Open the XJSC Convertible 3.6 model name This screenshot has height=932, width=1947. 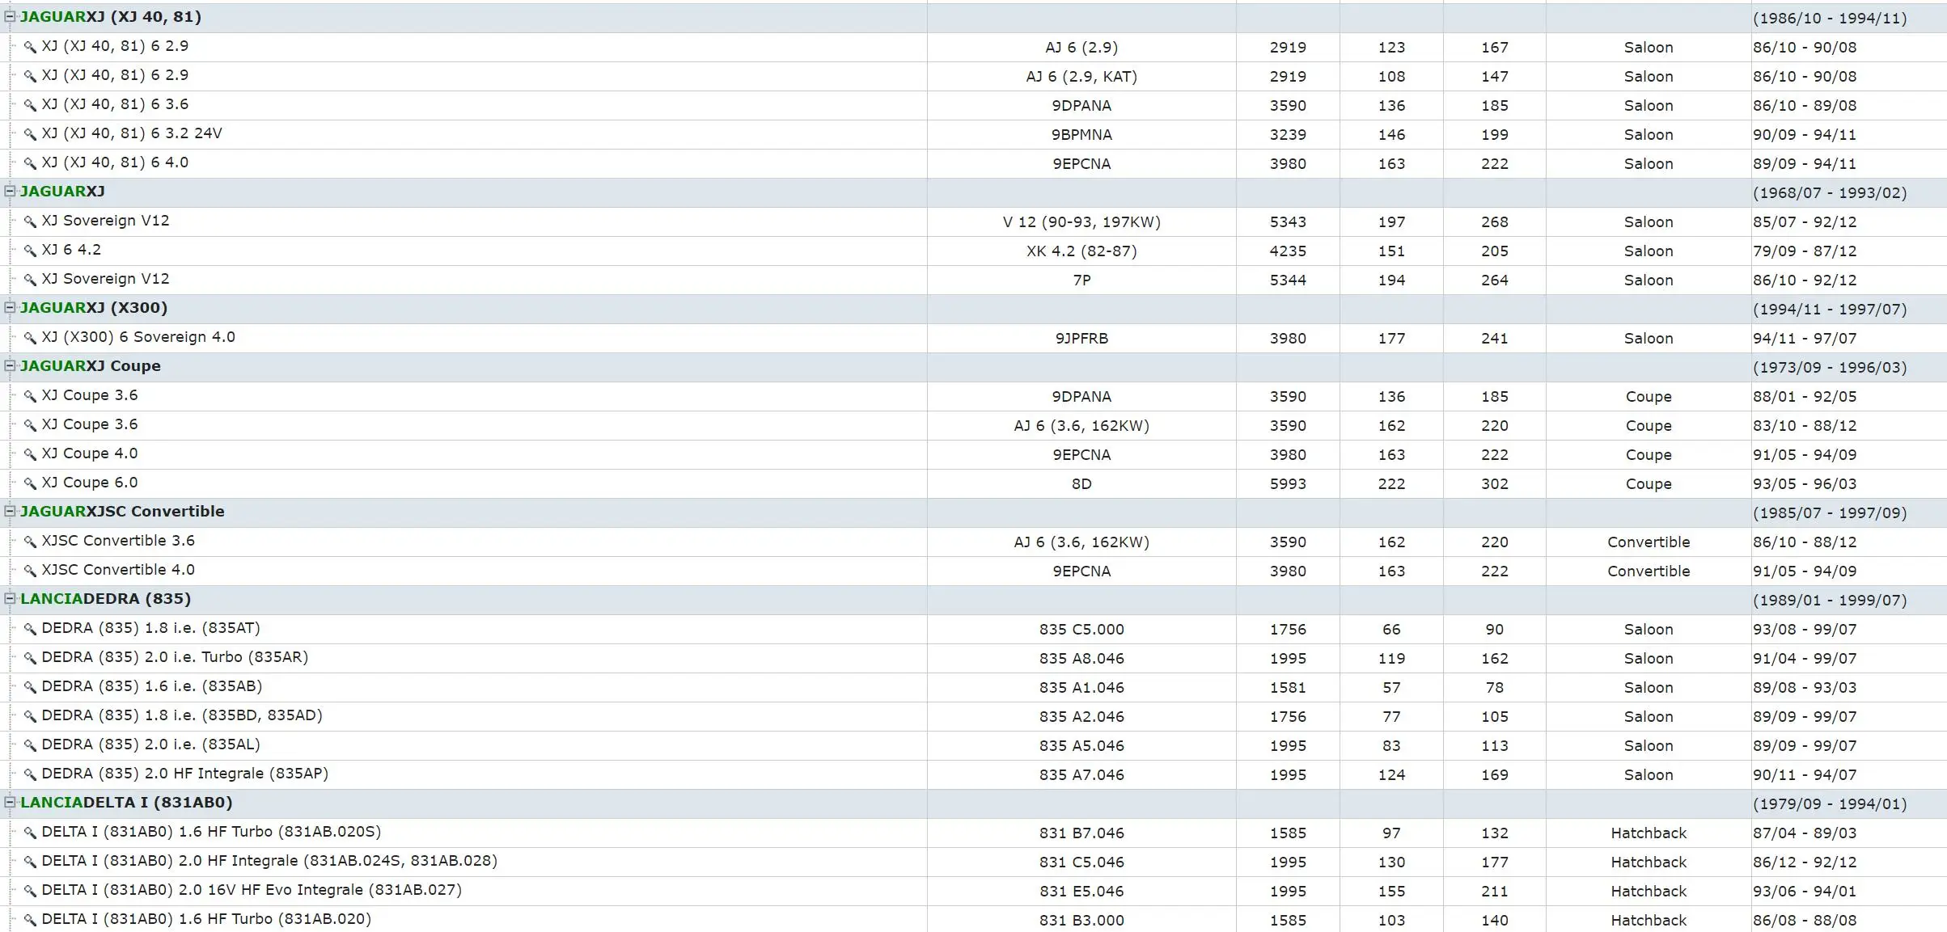pyautogui.click(x=118, y=541)
